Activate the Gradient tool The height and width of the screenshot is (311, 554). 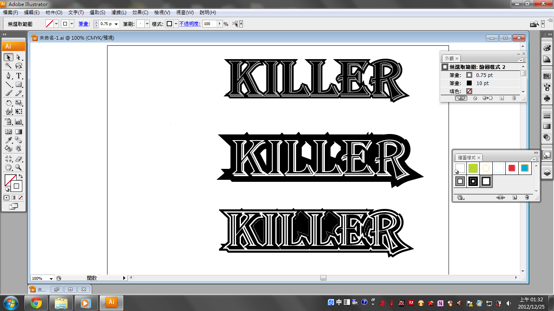point(19,132)
